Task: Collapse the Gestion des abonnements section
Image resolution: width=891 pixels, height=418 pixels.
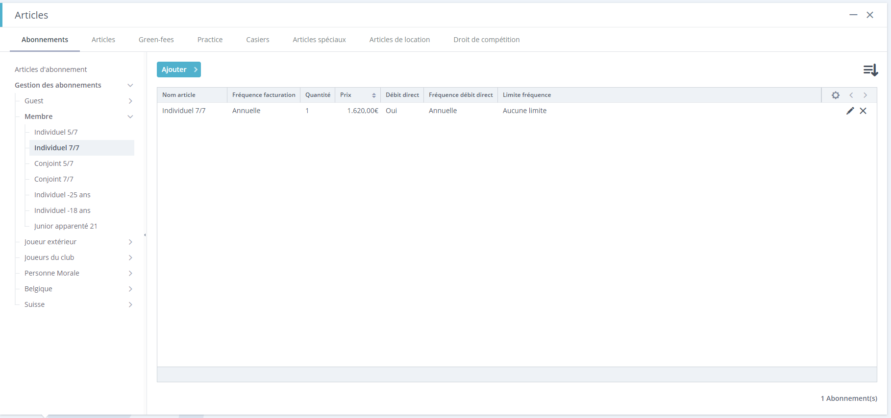Action: [x=130, y=85]
